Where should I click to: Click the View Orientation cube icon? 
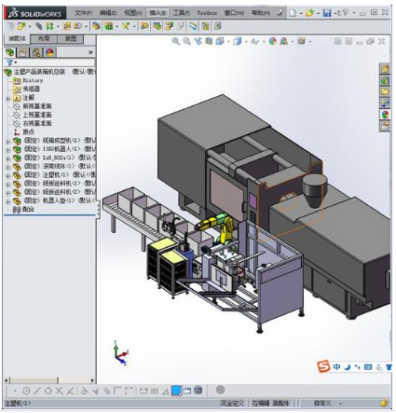[x=220, y=41]
